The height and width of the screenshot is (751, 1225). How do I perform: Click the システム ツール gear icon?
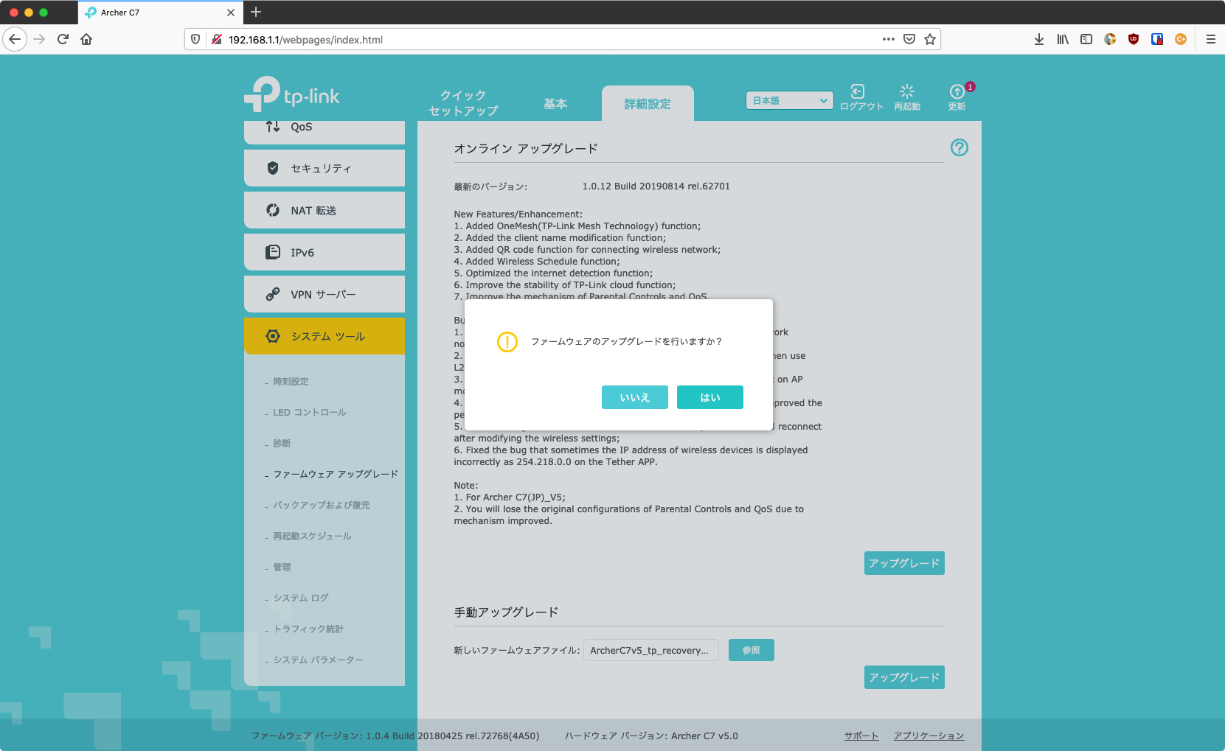tap(273, 336)
